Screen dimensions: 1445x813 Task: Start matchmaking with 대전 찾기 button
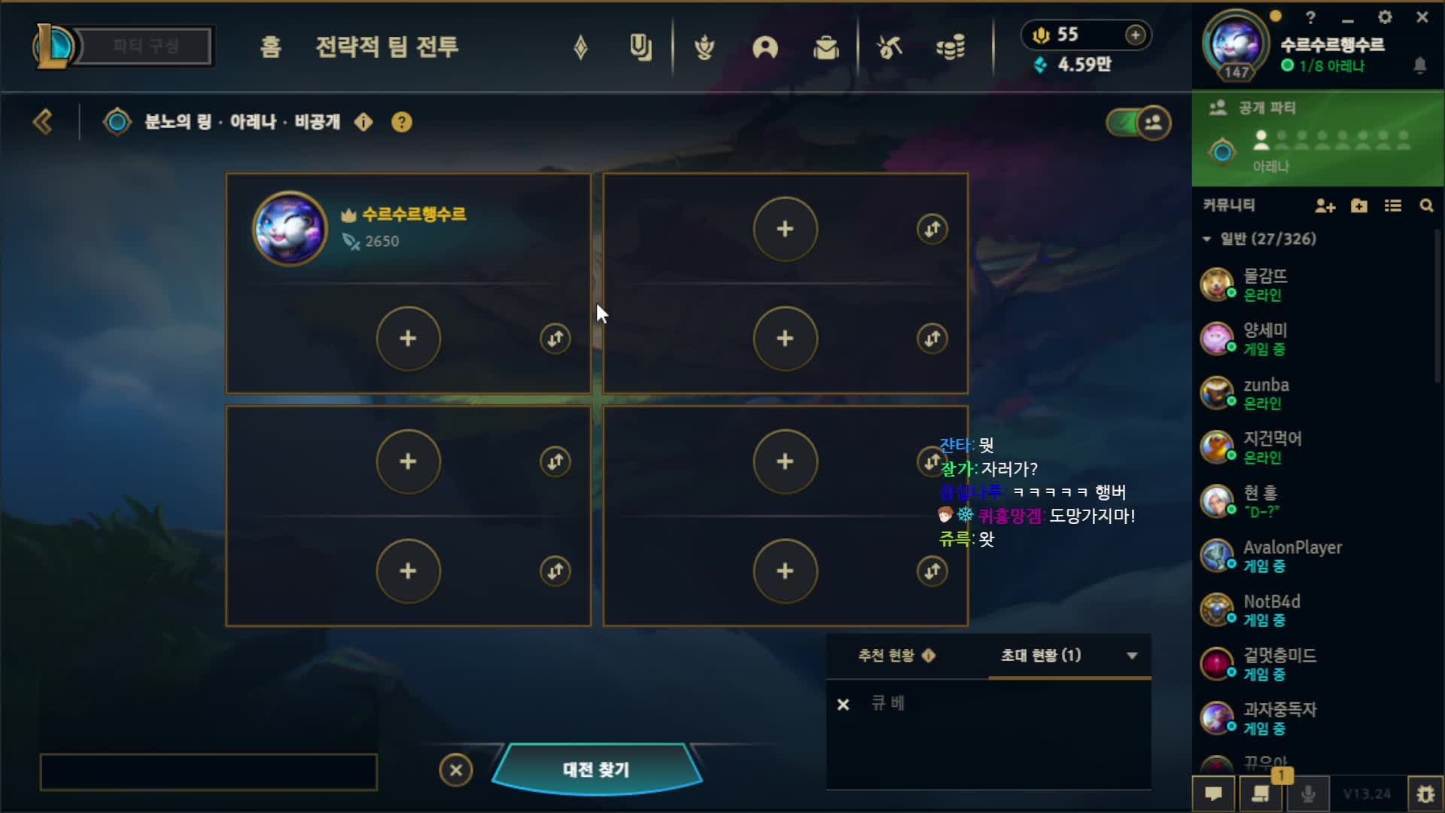[x=596, y=769]
